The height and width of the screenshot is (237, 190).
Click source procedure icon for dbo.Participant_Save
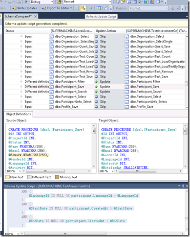point(51,87)
